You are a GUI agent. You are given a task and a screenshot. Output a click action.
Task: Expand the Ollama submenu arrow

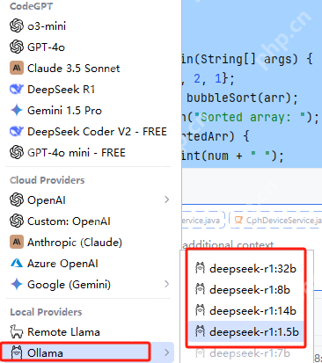[x=167, y=352]
